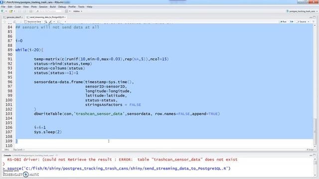Click the RS-DBI driver error message text

coord(122,160)
